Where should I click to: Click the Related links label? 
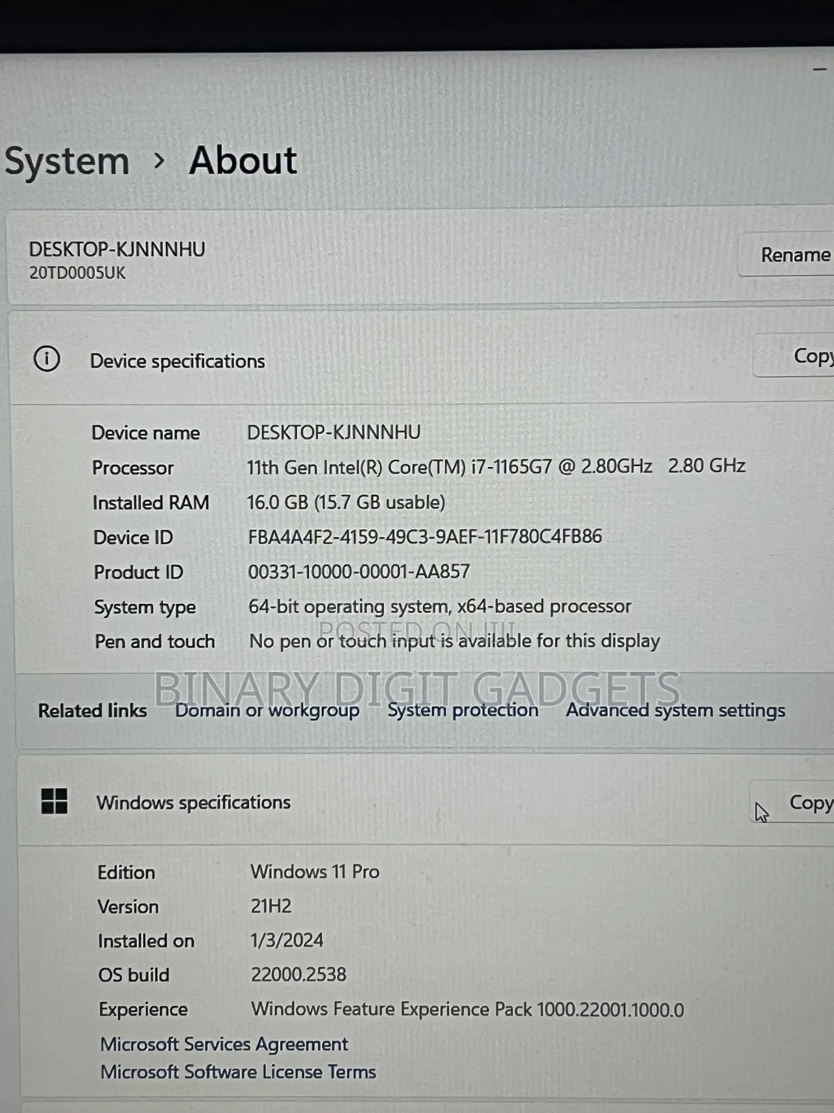tap(92, 710)
